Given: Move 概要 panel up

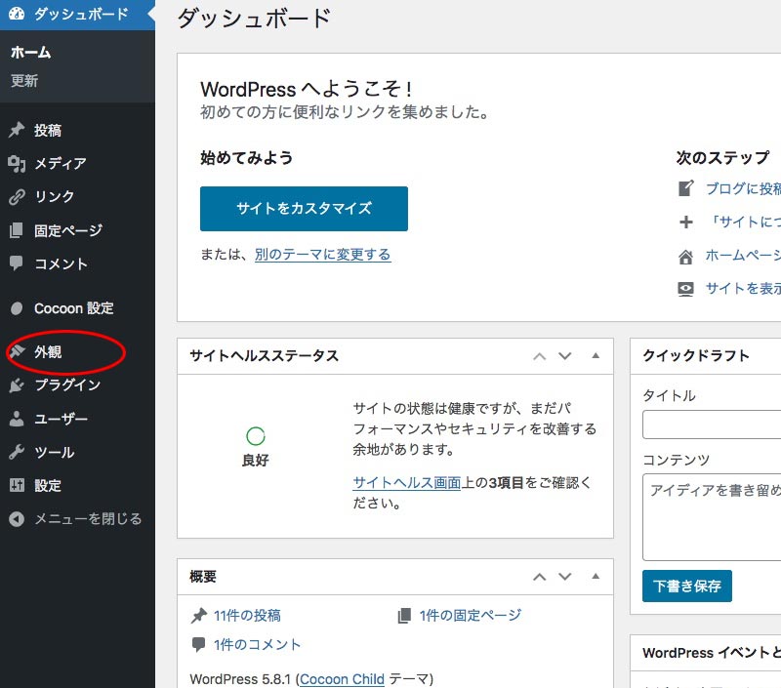Looking at the screenshot, I should 540,577.
